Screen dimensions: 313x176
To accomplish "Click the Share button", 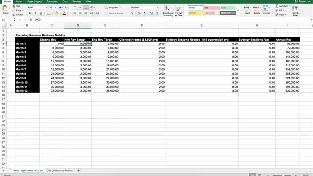I will [x=300, y=1].
